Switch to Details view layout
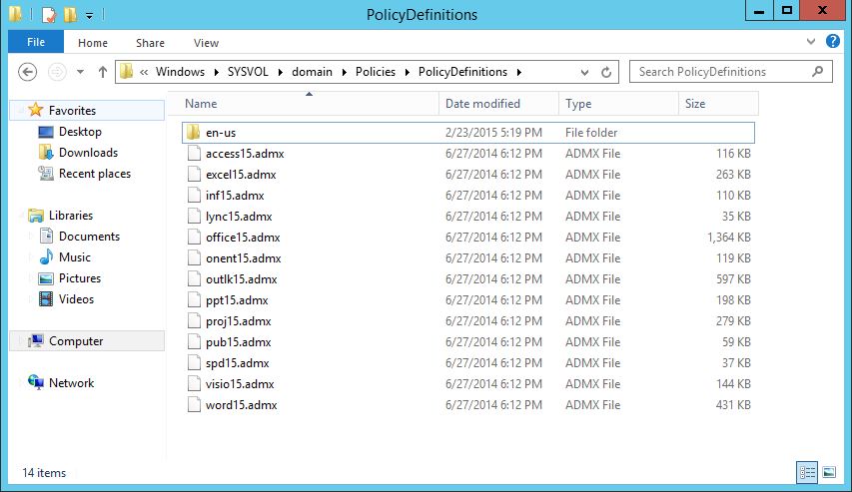This screenshot has width=852, height=492. [807, 472]
